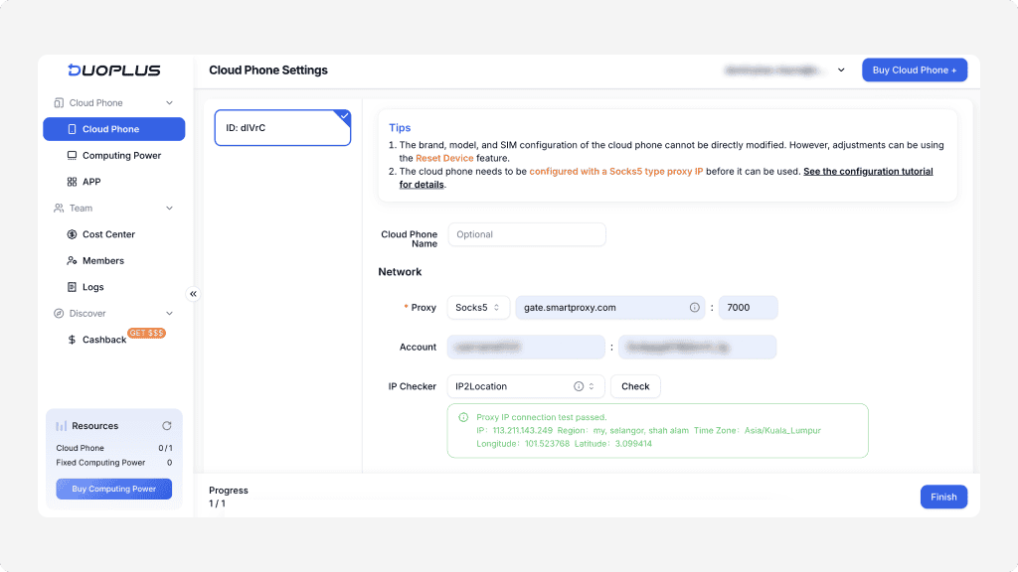Click the refresh icon in Resources panel
1018x572 pixels.
167,426
